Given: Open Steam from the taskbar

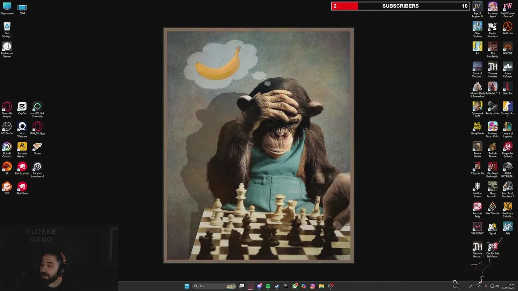Looking at the screenshot, I should 277,286.
